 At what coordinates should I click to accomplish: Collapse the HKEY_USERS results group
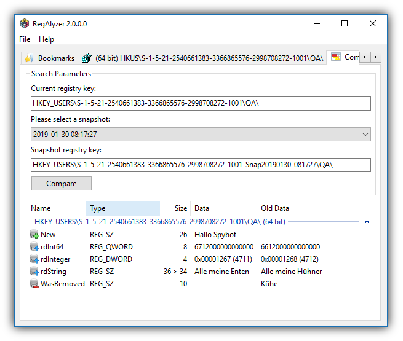367,222
